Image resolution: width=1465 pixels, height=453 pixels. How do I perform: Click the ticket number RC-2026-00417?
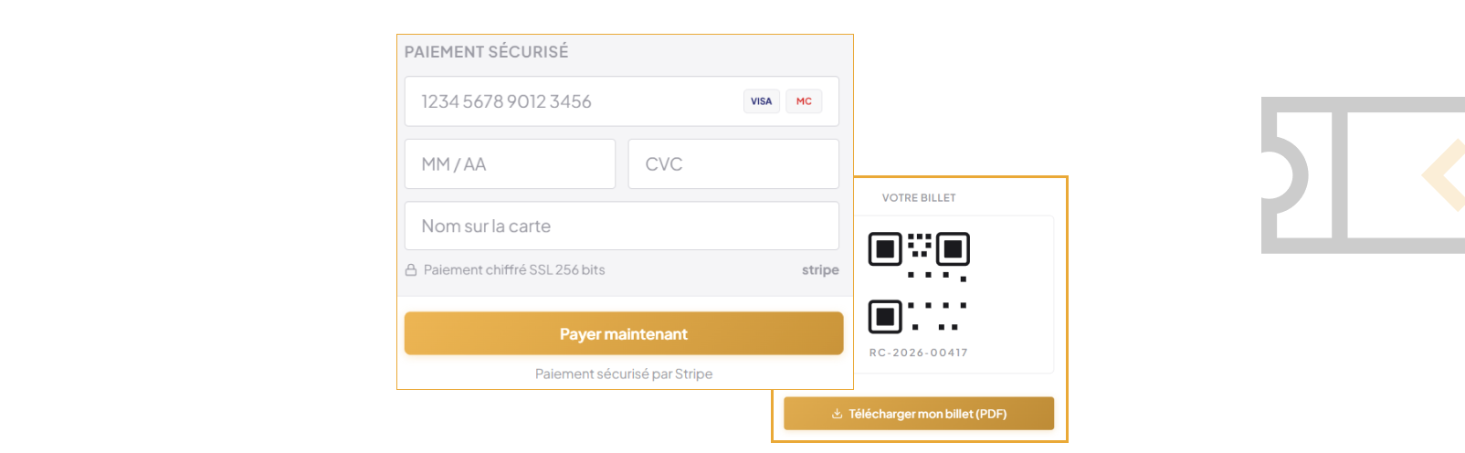919,353
